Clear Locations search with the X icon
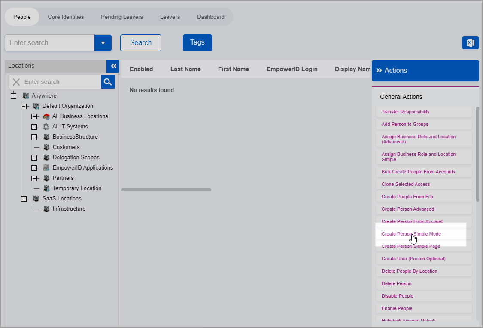Viewport: 483px width, 328px height. (x=16, y=82)
